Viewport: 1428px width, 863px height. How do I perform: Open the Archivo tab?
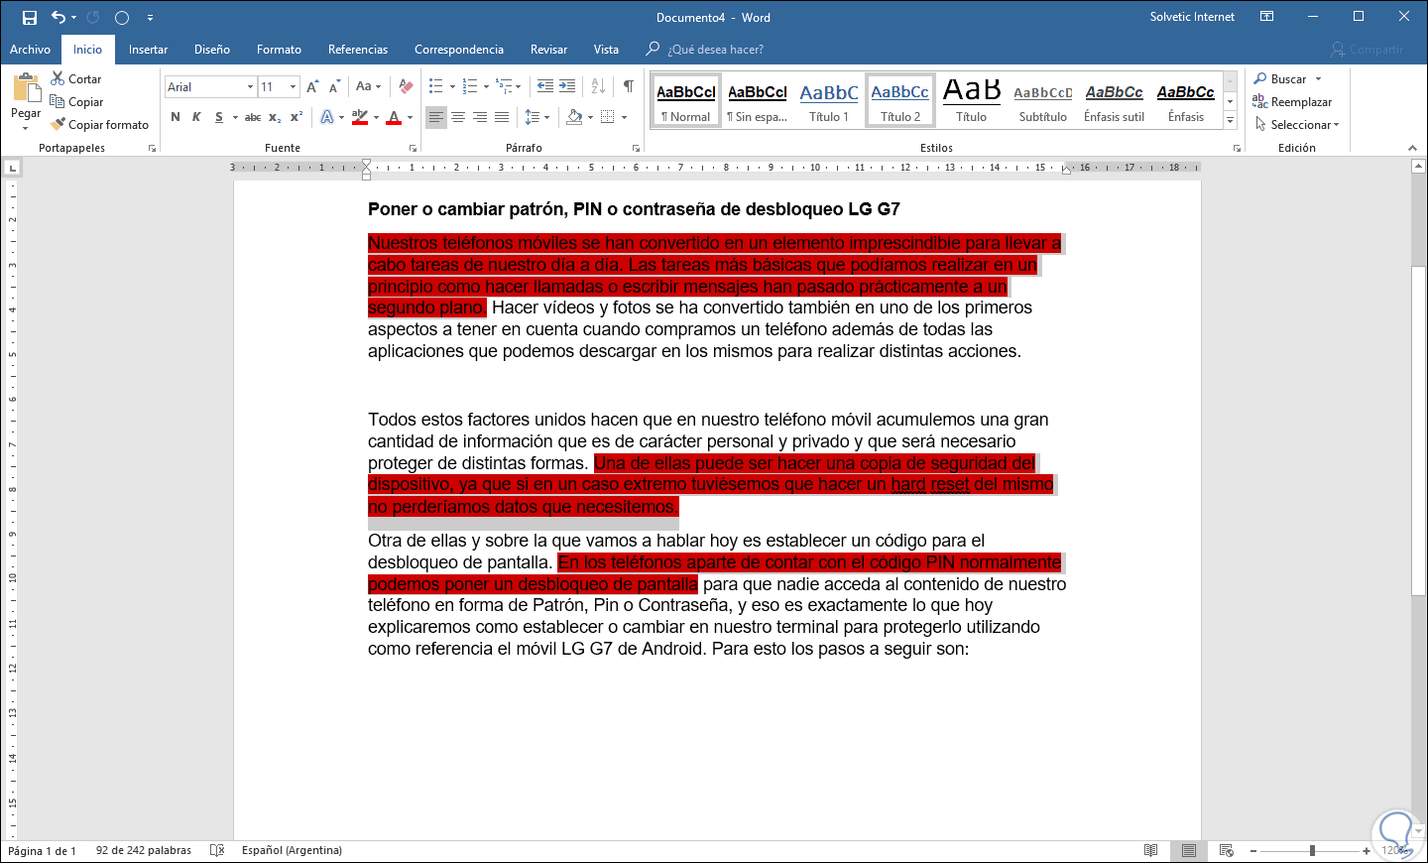[x=30, y=50]
